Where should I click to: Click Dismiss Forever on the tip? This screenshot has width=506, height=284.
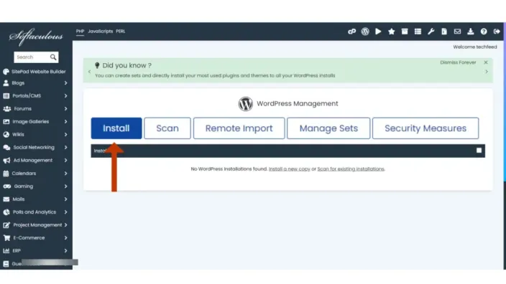point(458,62)
